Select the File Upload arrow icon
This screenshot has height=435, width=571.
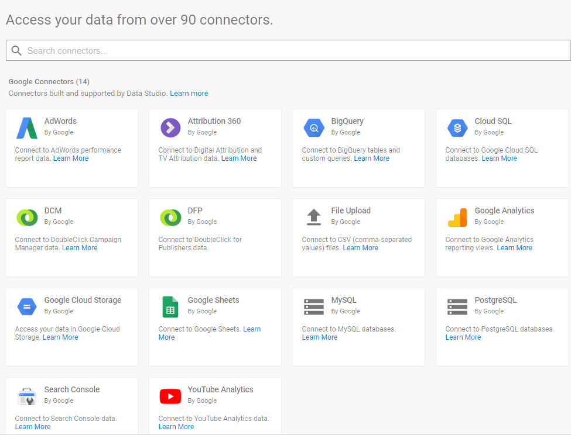314,217
